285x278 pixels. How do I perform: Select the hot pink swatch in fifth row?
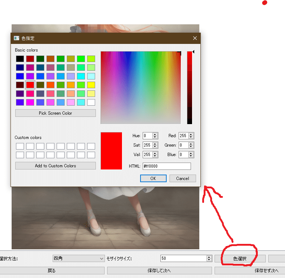click(30, 94)
